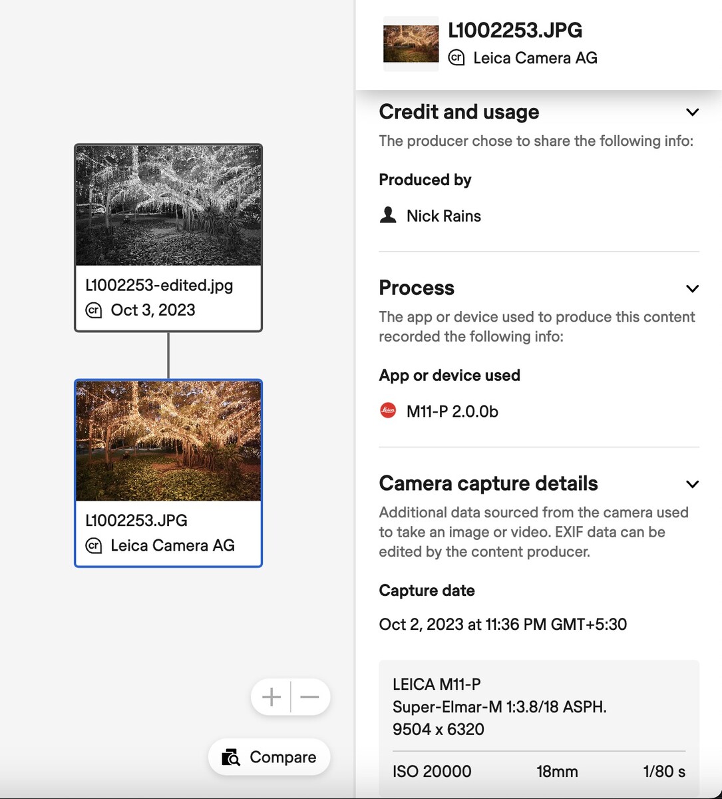This screenshot has height=799, width=722.
Task: Click the red Leica logo icon
Action: coord(388,411)
